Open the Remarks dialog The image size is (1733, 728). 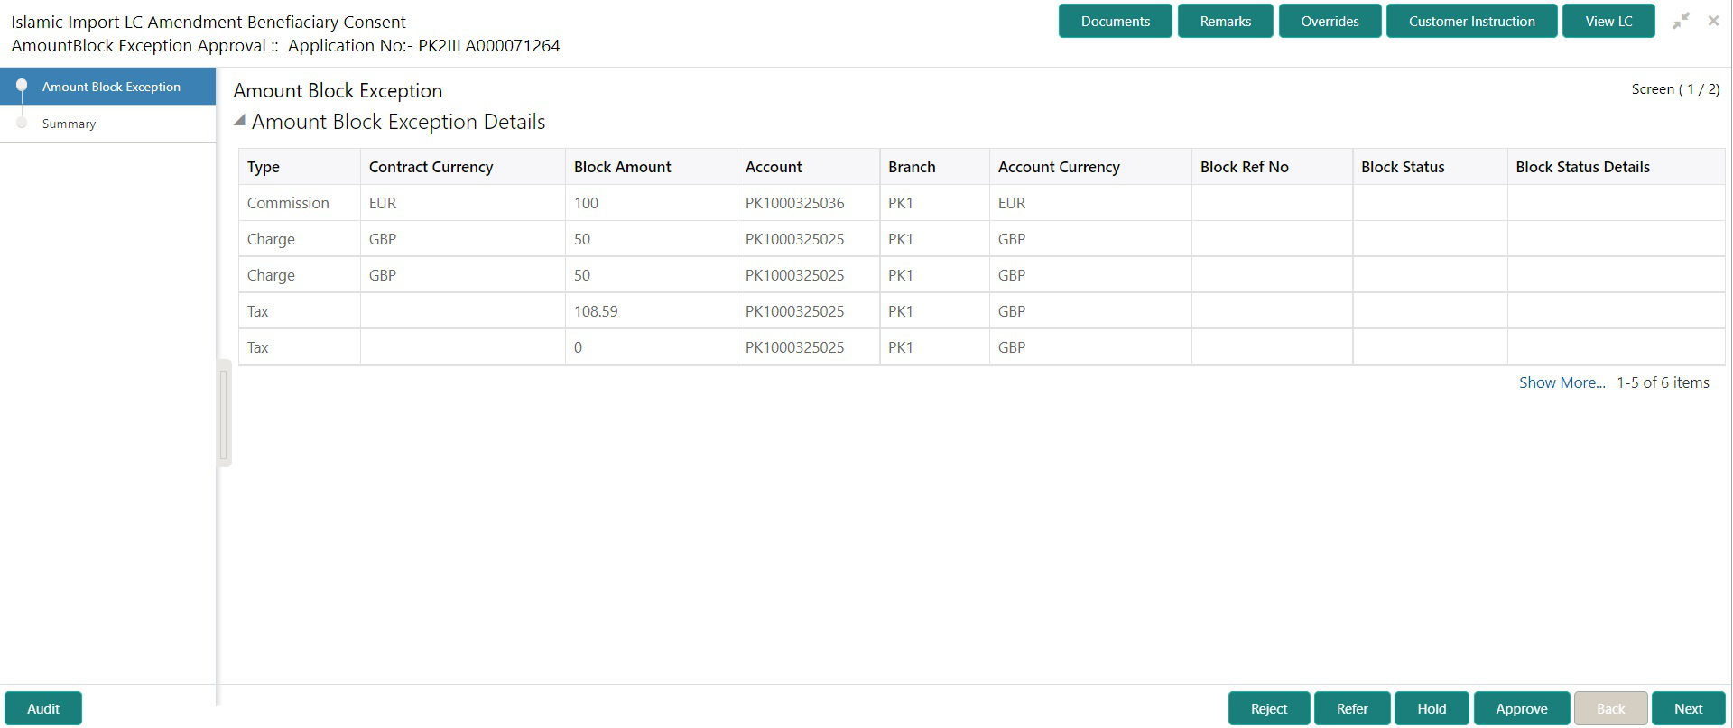(x=1225, y=22)
